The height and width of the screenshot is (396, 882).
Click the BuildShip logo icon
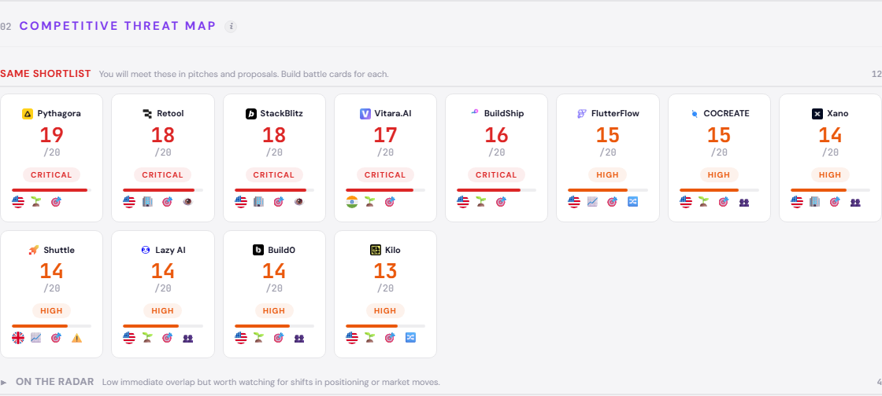476,113
